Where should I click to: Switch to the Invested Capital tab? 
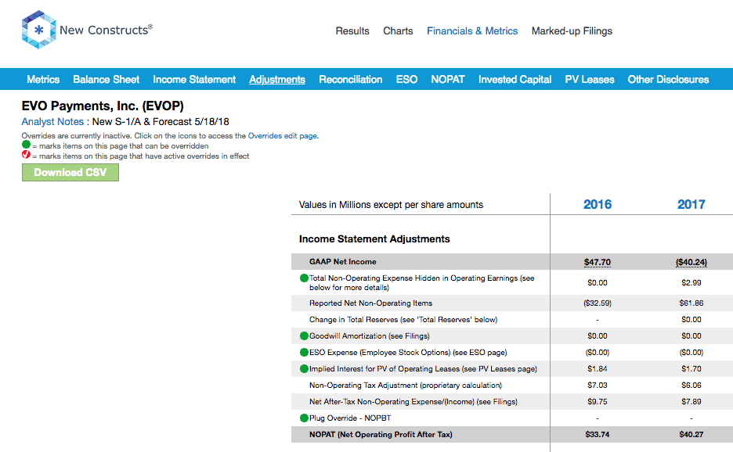(515, 80)
